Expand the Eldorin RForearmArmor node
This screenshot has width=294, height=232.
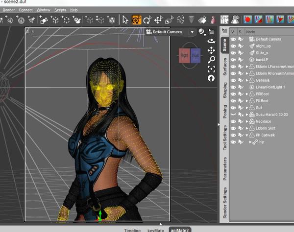[x=247, y=73]
